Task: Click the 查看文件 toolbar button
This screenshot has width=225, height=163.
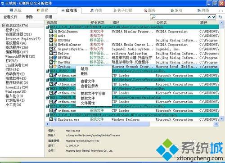Action: coord(10,17)
